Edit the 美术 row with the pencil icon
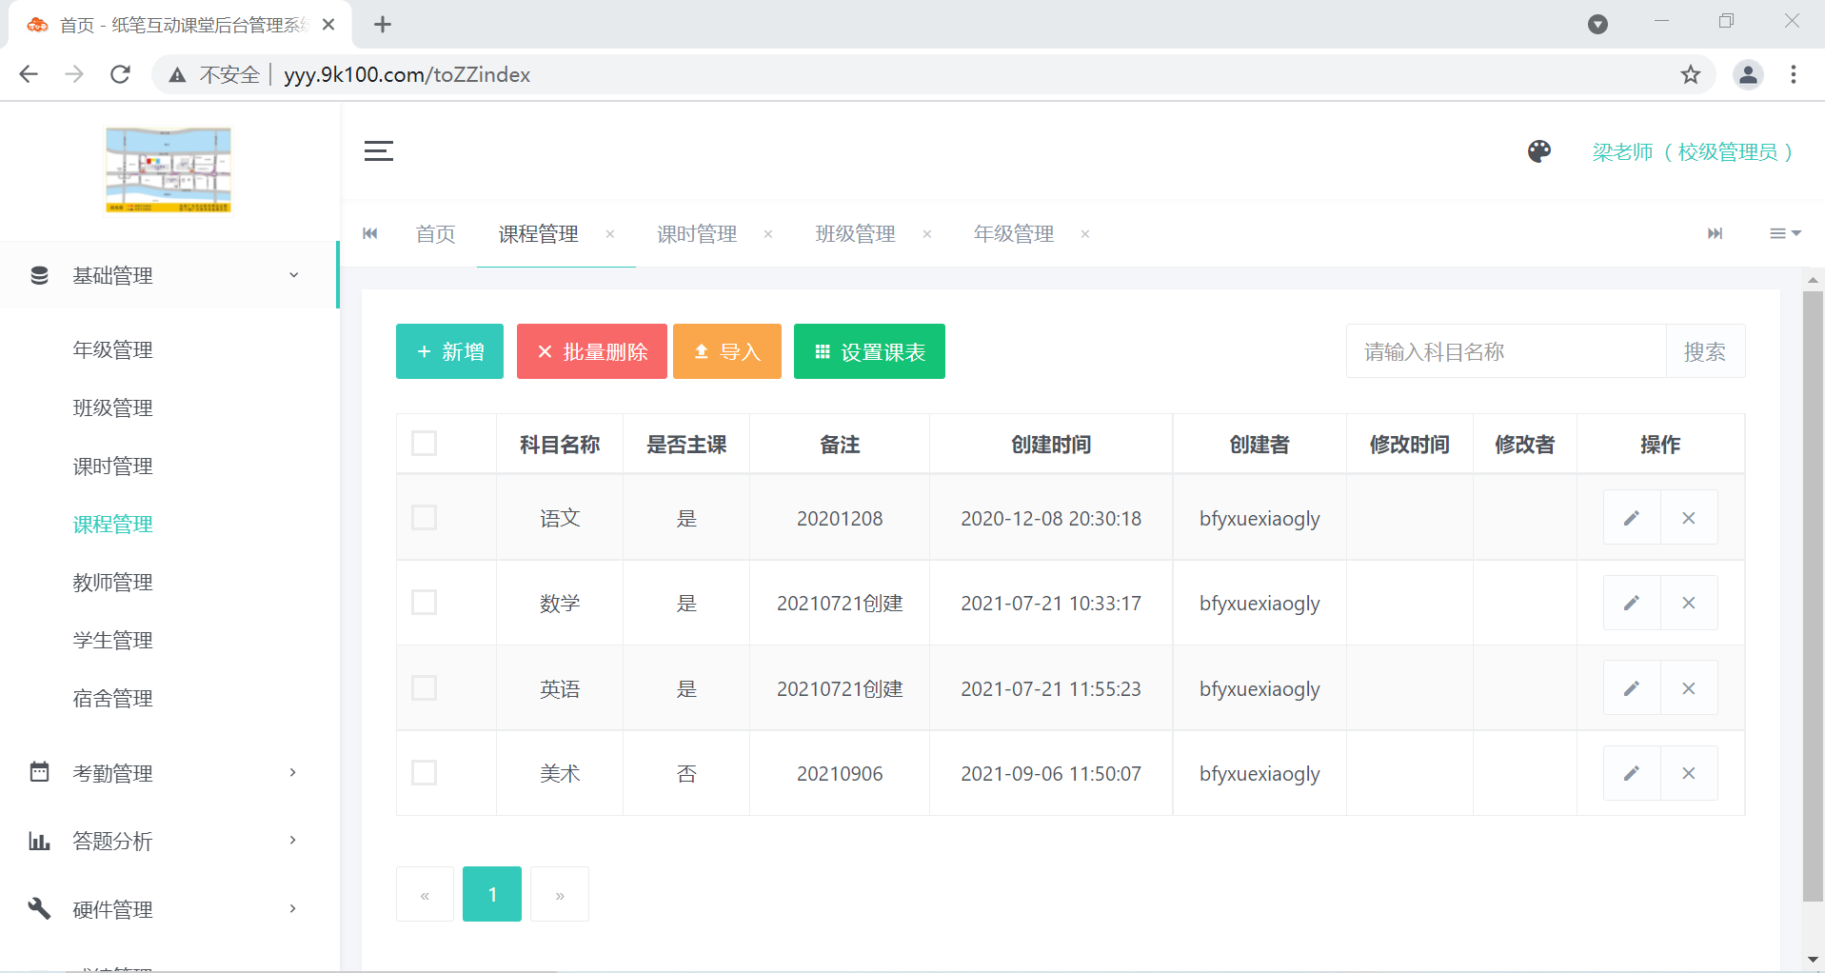The image size is (1825, 973). [x=1632, y=773]
